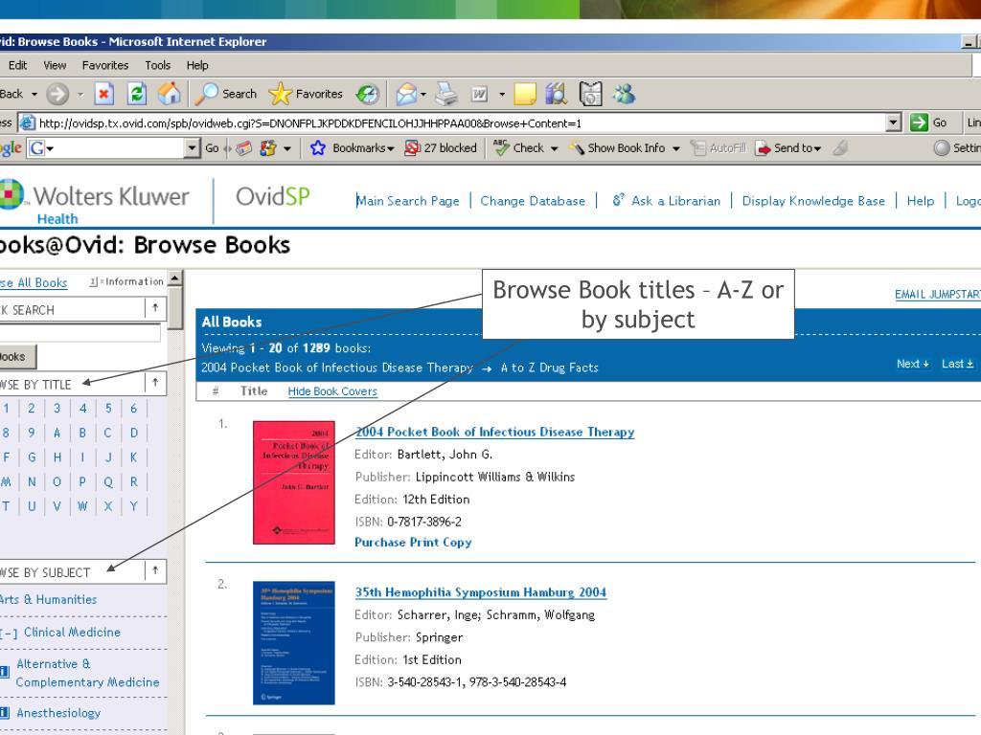
Task: Open Arts & Humanities subject
Action: click(x=48, y=599)
